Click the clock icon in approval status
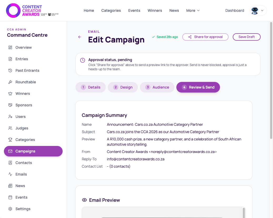The image size is (273, 218). 83,60
